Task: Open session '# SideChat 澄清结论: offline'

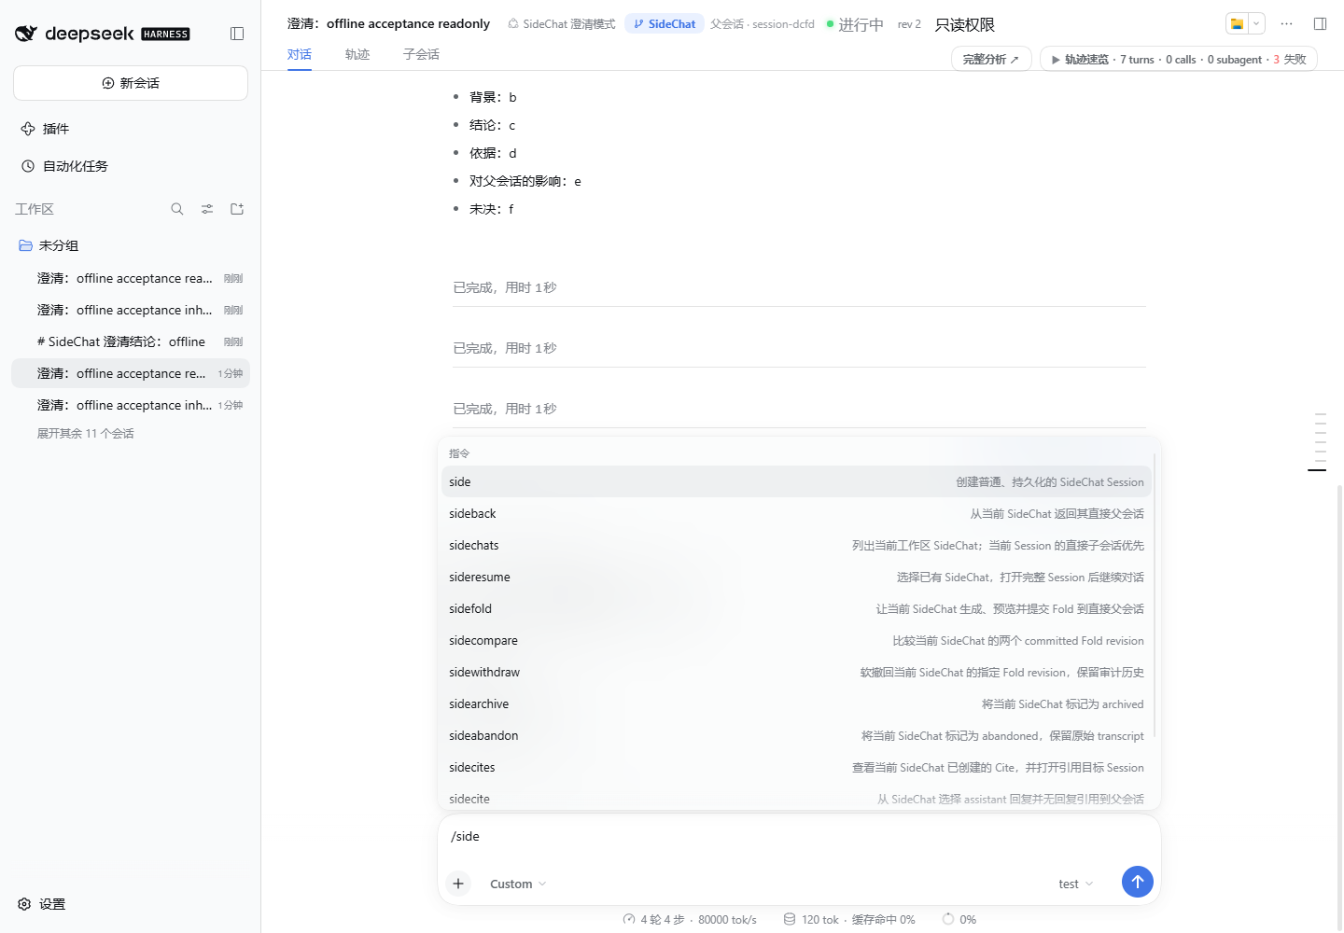Action: click(x=131, y=341)
